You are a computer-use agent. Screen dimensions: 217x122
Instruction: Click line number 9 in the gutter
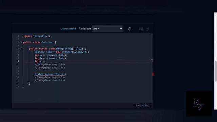(18, 61)
